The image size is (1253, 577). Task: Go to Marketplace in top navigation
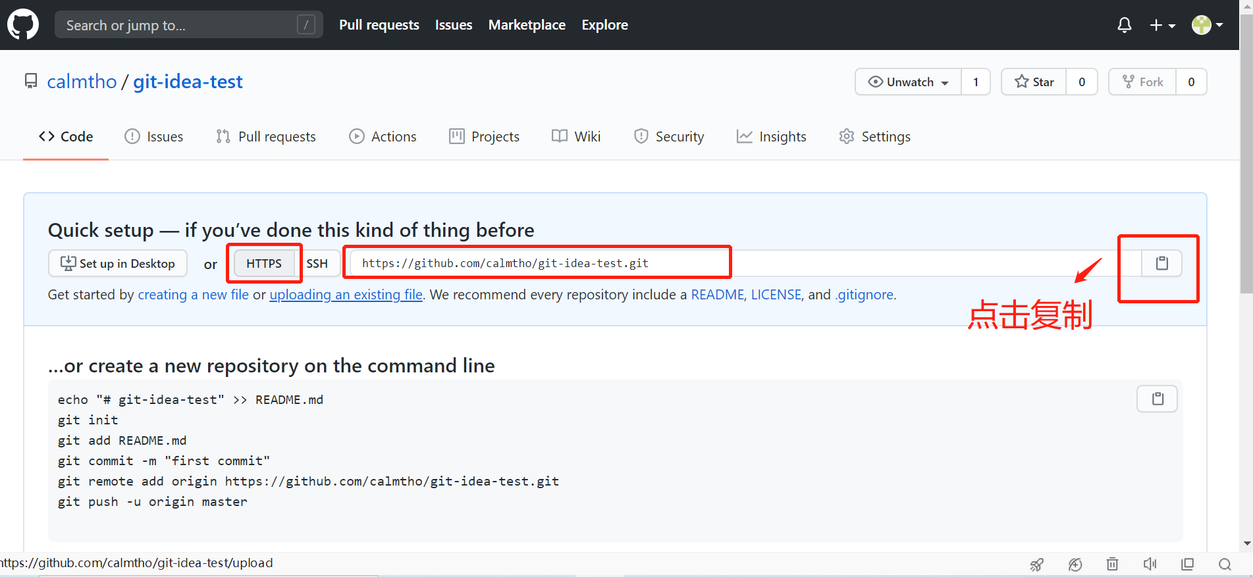click(527, 25)
